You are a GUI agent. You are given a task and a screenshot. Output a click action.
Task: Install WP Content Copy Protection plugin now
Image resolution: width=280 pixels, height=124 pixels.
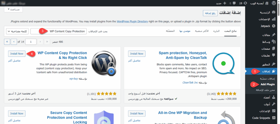17,54
